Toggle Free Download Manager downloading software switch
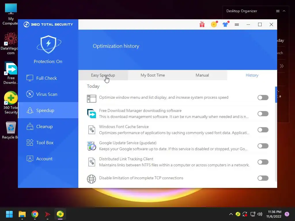Screen dimensions: 295x221 coord(263,114)
